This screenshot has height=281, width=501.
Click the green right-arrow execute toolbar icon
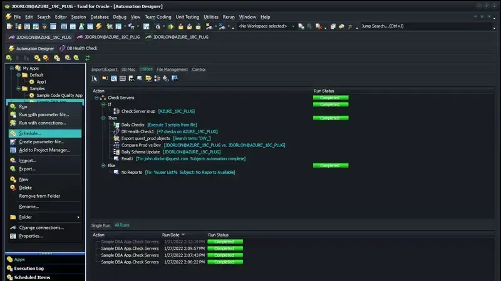click(x=170, y=26)
